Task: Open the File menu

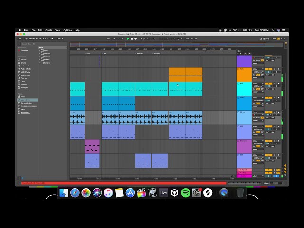Action: point(34,30)
